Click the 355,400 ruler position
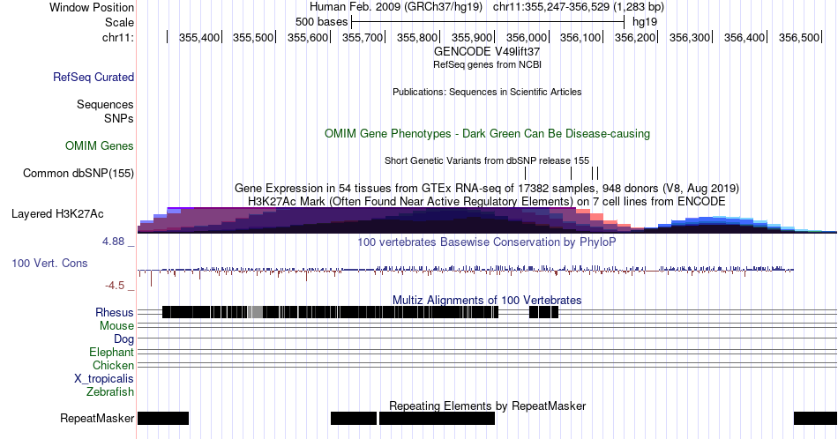Image resolution: width=838 pixels, height=439 pixels. click(x=199, y=37)
